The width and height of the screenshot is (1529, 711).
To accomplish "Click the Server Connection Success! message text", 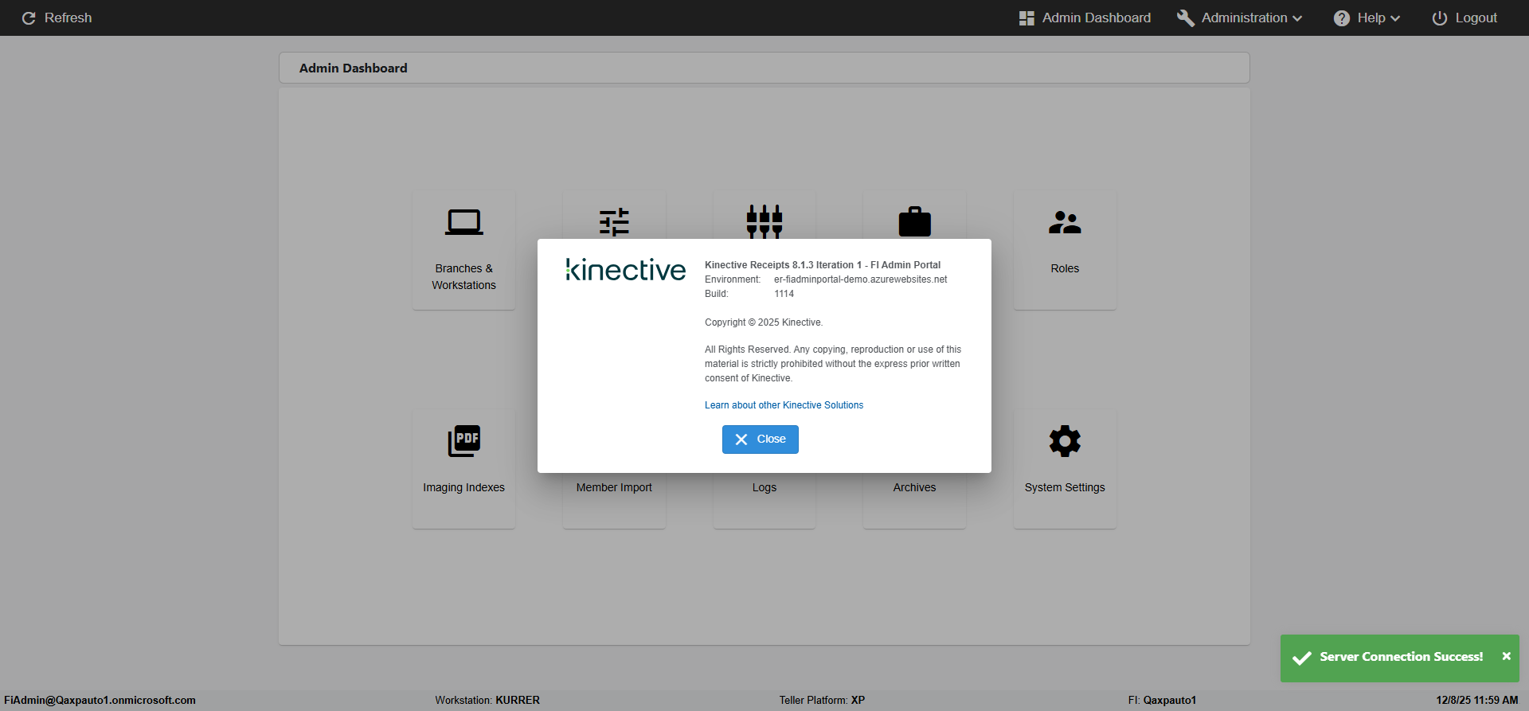I will [1402, 657].
